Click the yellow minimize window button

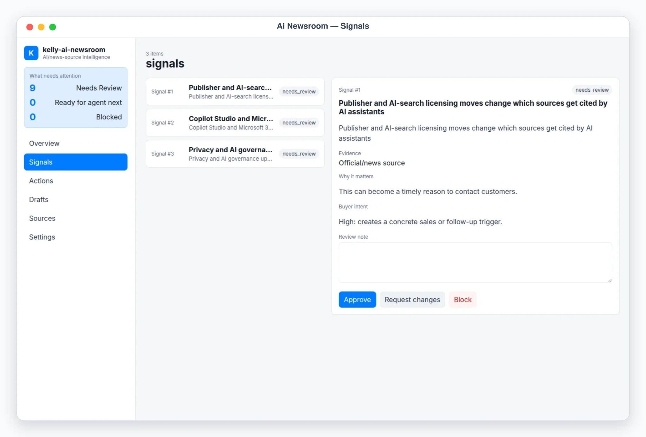coord(41,27)
